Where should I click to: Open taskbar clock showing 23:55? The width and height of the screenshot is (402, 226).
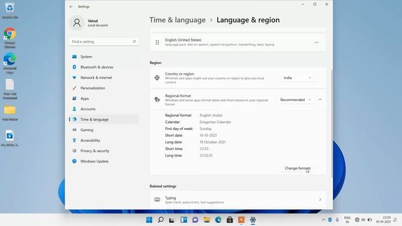point(384,220)
